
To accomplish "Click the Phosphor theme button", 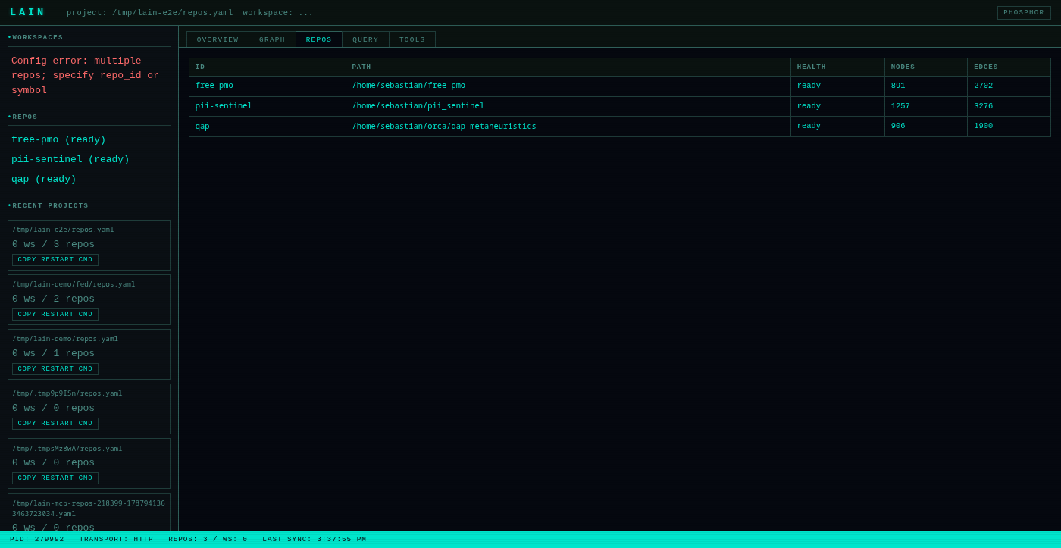I will [1024, 13].
